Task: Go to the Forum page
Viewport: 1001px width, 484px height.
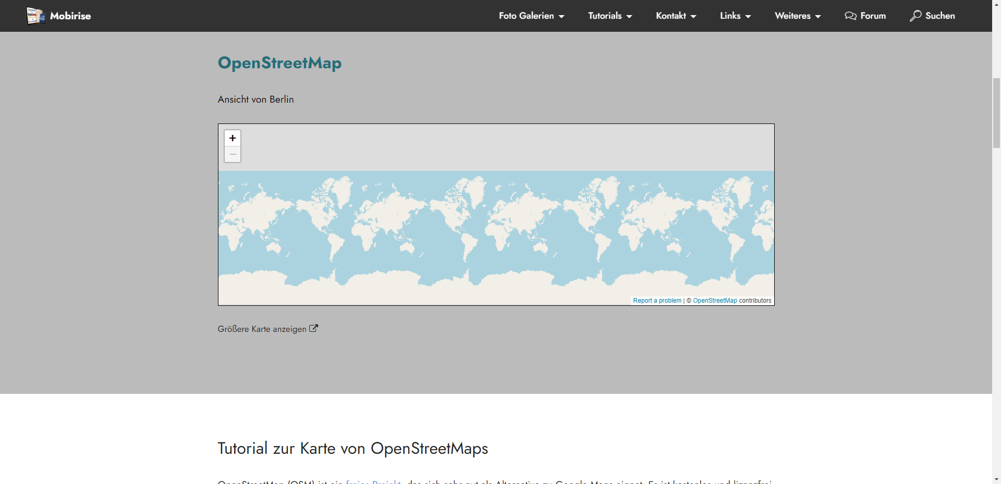Action: pos(873,16)
